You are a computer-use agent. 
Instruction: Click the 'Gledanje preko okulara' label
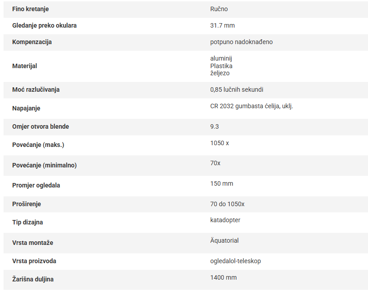click(44, 25)
